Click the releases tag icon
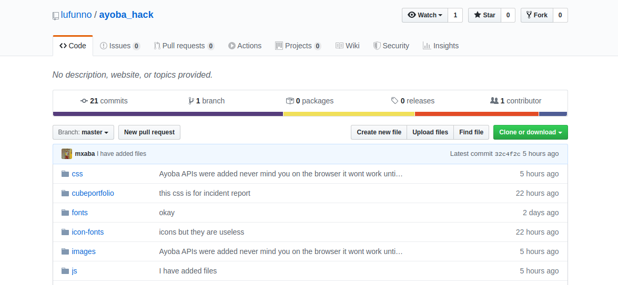 [394, 101]
